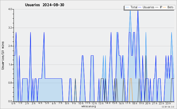This screenshot has width=177, height=109.
Task: Click the '0.0' y-axis value
Action: (x=10, y=101)
